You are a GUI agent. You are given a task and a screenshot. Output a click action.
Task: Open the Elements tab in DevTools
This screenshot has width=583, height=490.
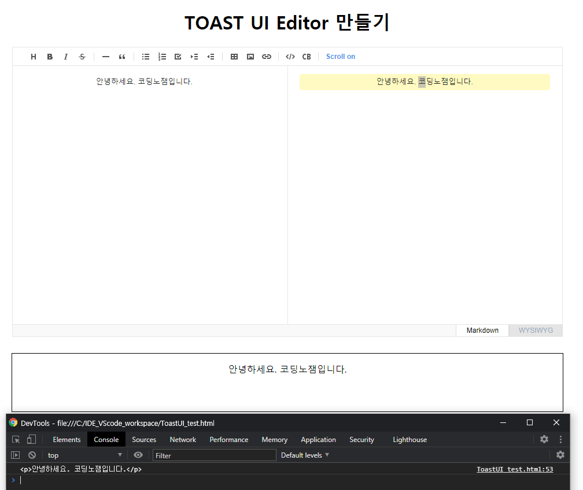coord(67,440)
